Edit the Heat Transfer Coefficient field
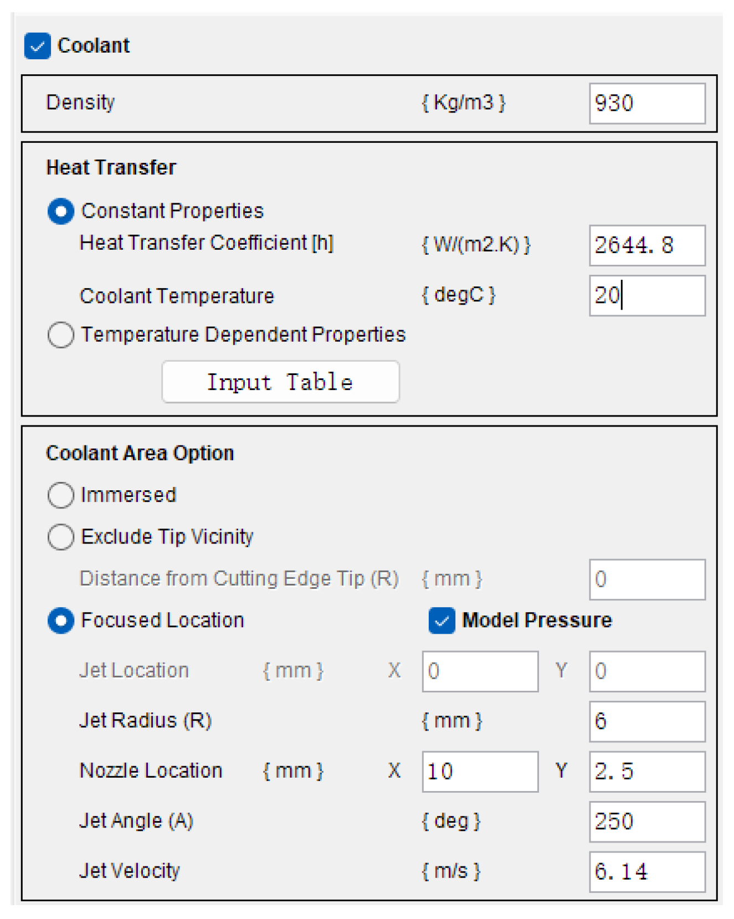 (646, 245)
